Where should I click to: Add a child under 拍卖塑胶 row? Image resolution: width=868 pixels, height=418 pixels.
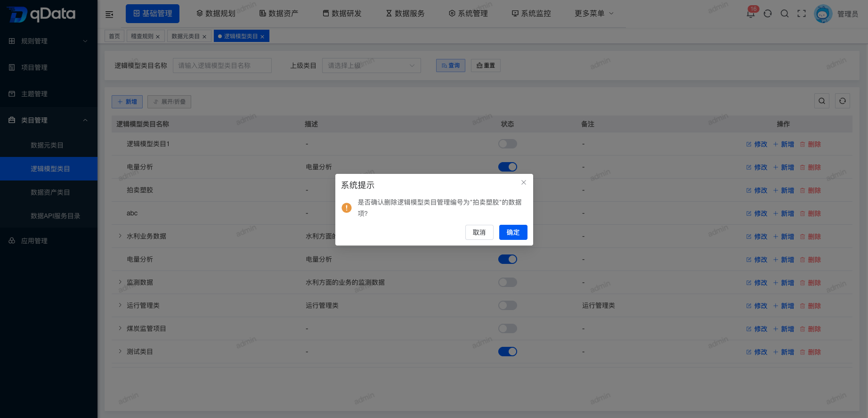click(784, 190)
